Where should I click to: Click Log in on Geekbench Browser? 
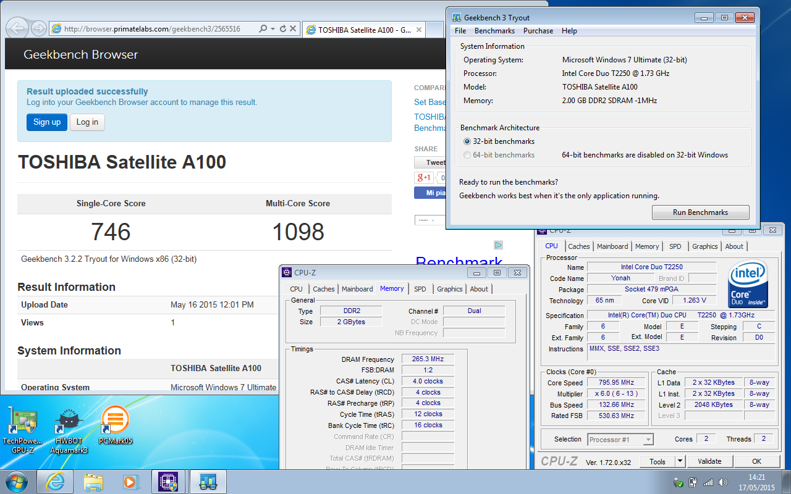click(87, 122)
